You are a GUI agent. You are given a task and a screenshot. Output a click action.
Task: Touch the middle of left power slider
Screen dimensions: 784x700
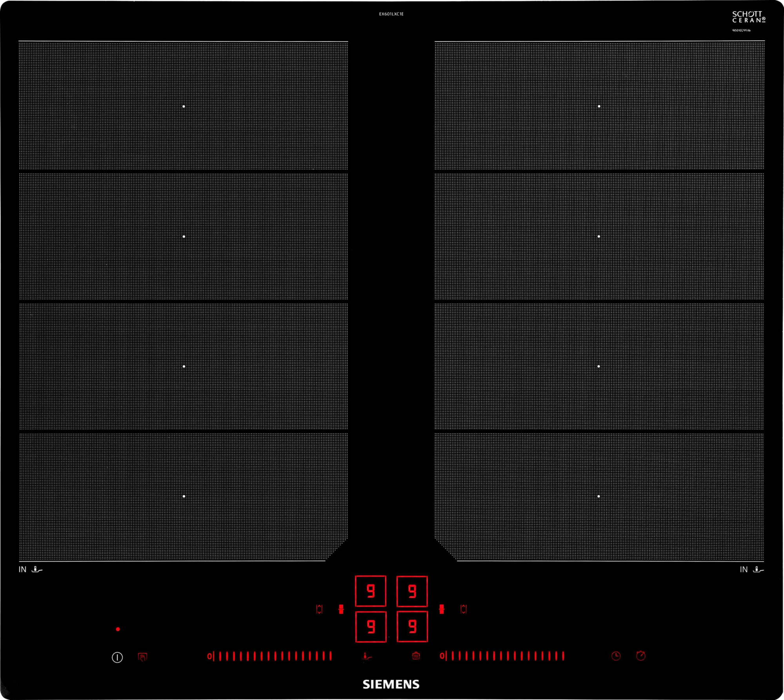pyautogui.click(x=272, y=656)
